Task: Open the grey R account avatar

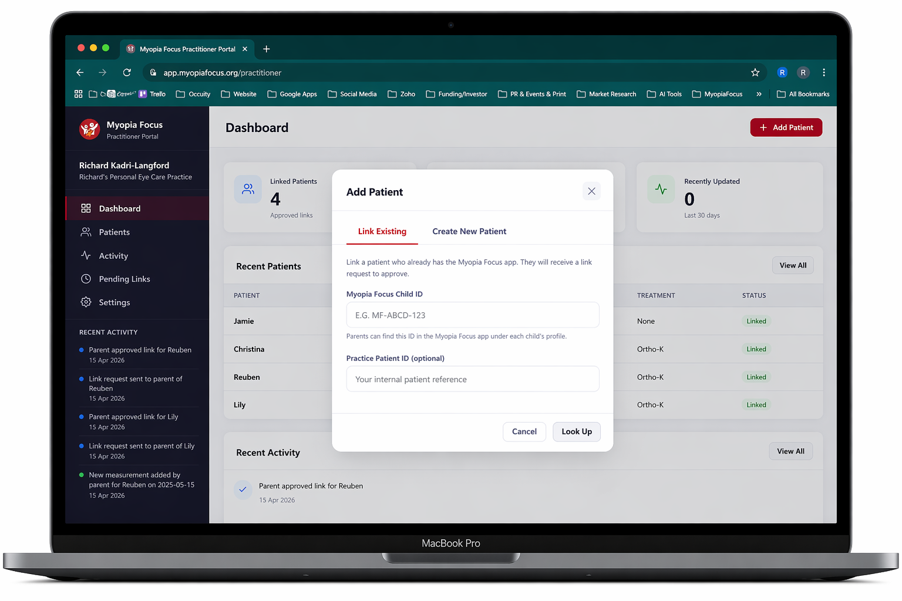Action: [803, 73]
